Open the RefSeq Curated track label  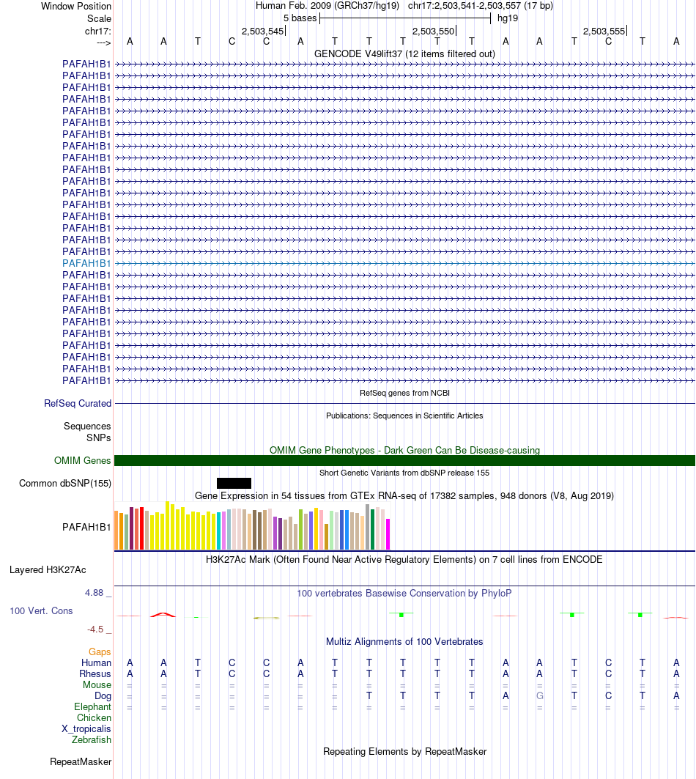pyautogui.click(x=78, y=403)
